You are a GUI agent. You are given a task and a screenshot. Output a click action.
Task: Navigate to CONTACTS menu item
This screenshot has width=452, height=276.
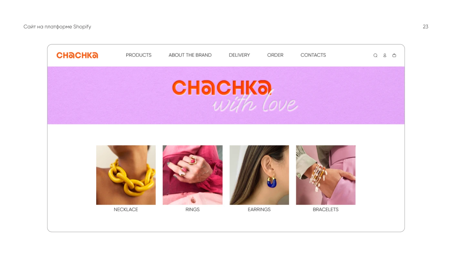click(x=313, y=55)
